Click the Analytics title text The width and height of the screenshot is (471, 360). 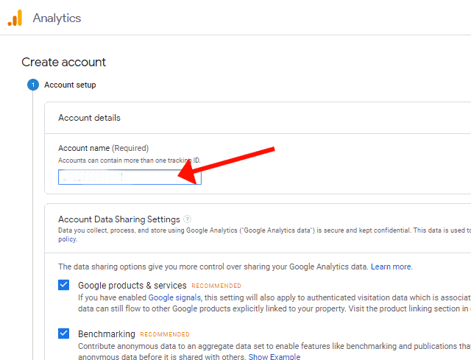point(57,18)
